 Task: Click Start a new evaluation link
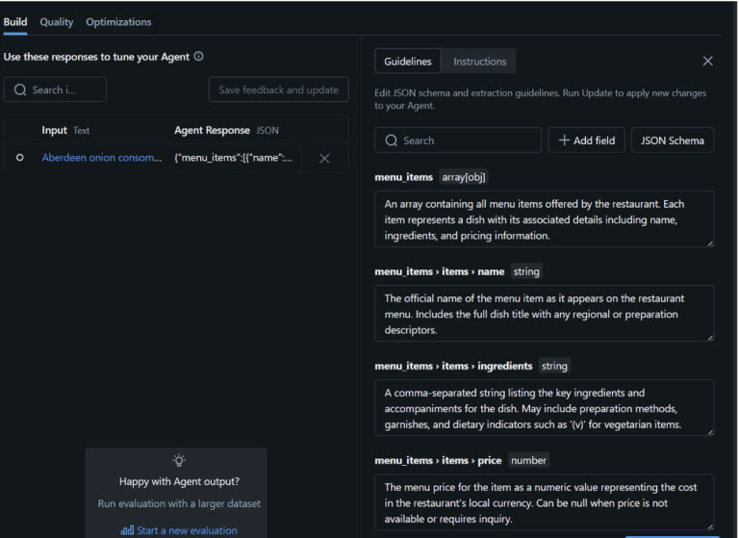tap(187, 530)
